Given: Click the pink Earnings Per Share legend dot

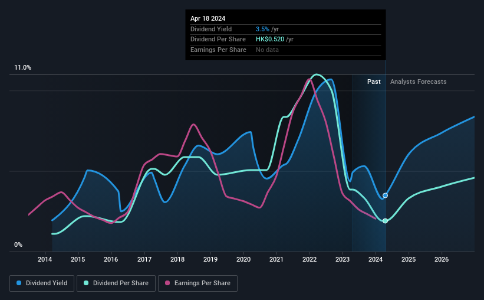Looking at the screenshot, I should click(x=167, y=283).
